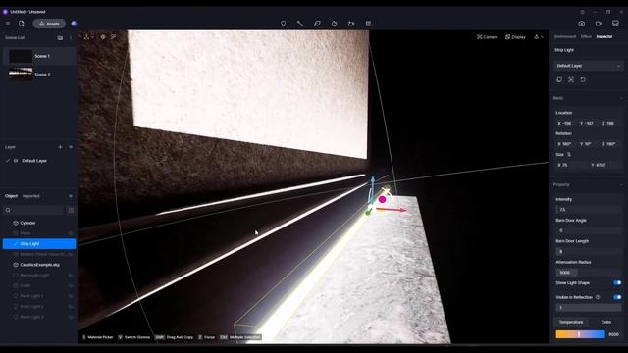
Task: Open the file document icon
Action: [22, 24]
